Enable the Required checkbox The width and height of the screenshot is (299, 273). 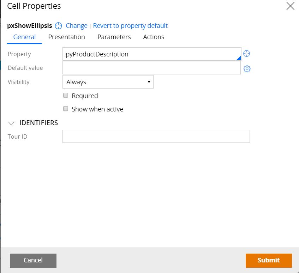(x=66, y=95)
